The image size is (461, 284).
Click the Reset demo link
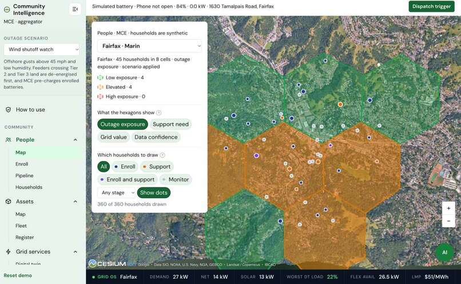pos(18,275)
